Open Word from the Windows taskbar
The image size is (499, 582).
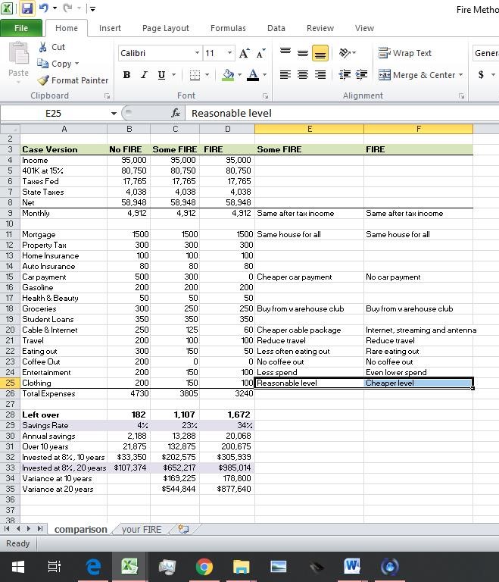351,565
